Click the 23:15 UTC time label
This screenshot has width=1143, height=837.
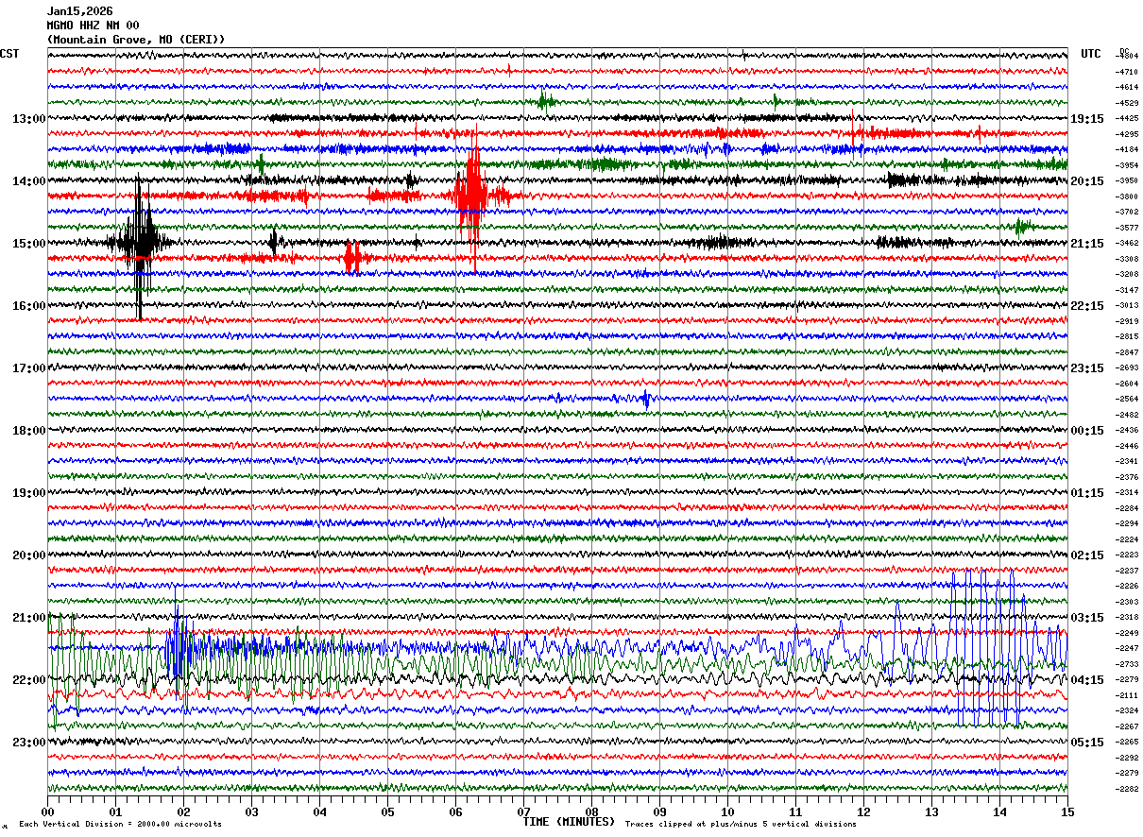[1087, 368]
